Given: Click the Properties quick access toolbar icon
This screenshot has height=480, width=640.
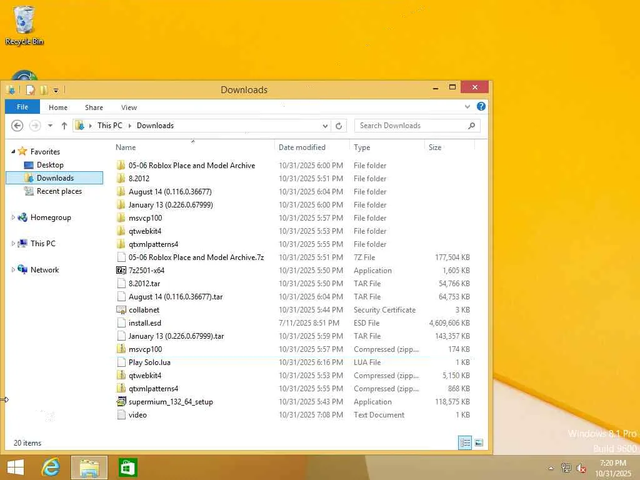Looking at the screenshot, I should coord(31,90).
